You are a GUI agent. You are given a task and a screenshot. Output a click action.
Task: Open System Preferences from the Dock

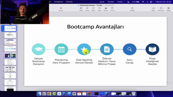click(x=89, y=94)
